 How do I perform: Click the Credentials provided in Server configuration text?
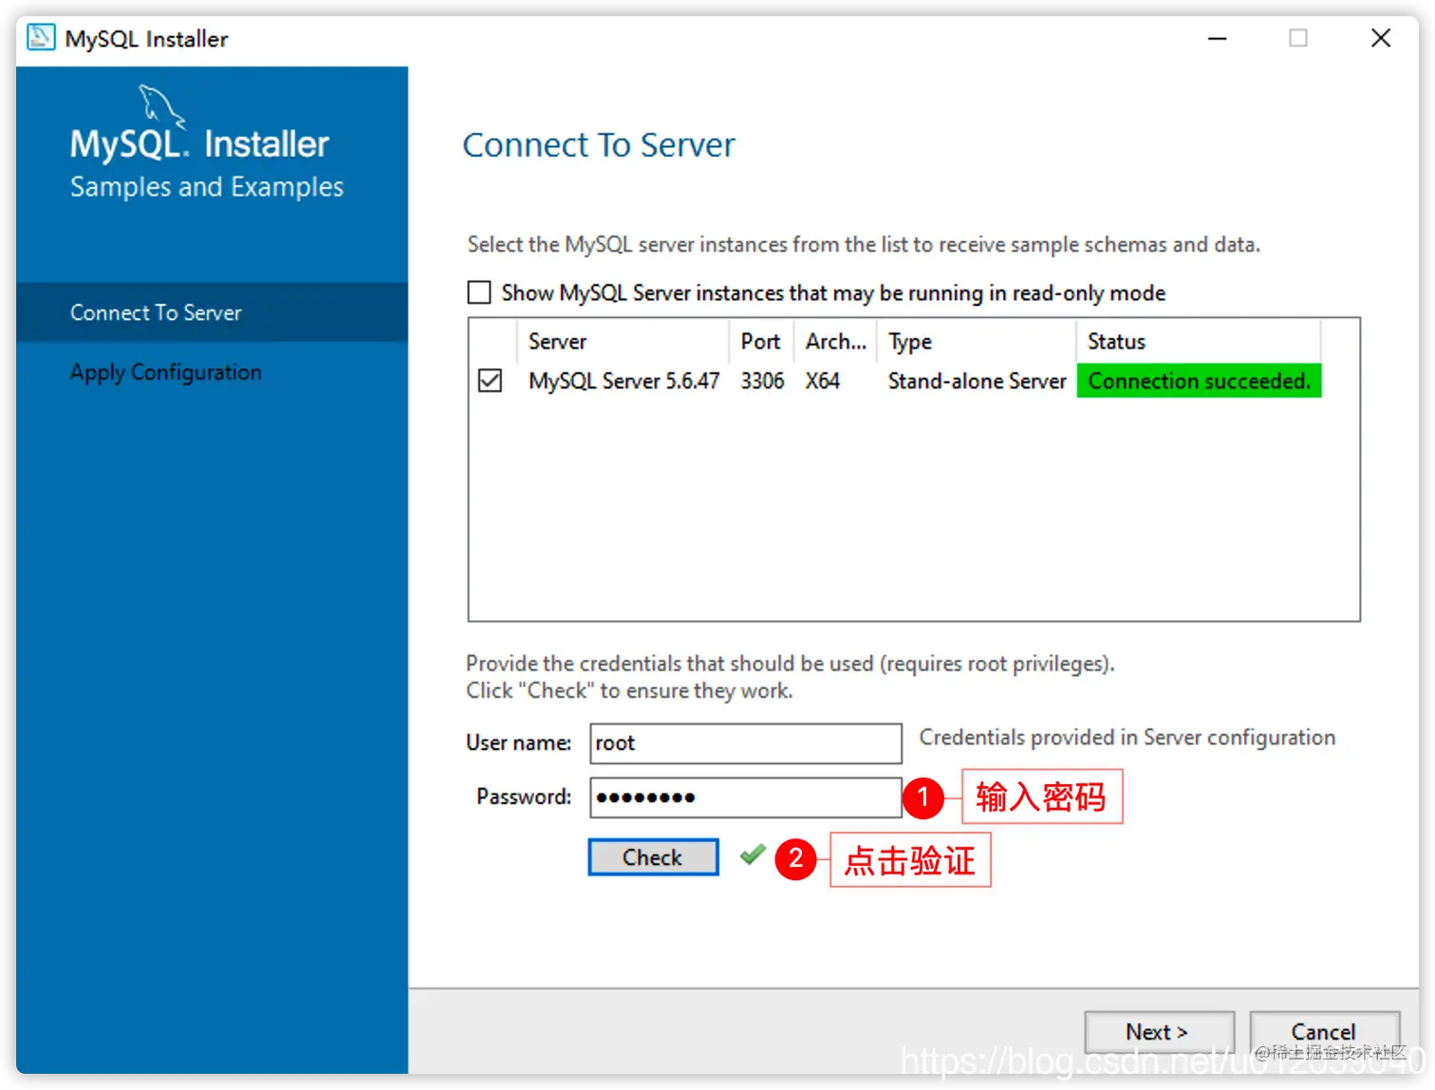[x=1127, y=738]
